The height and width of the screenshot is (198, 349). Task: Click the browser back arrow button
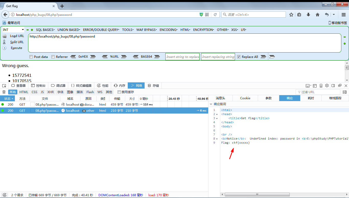[x=5, y=15]
